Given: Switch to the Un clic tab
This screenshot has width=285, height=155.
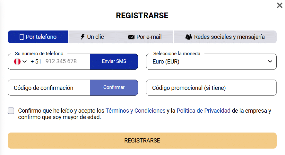Looking at the screenshot, I should pyautogui.click(x=92, y=37).
